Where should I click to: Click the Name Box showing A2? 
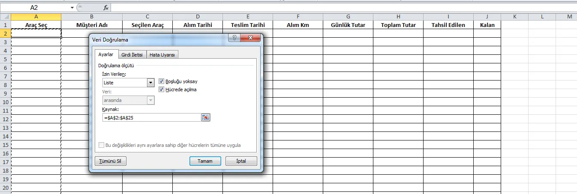(x=34, y=8)
